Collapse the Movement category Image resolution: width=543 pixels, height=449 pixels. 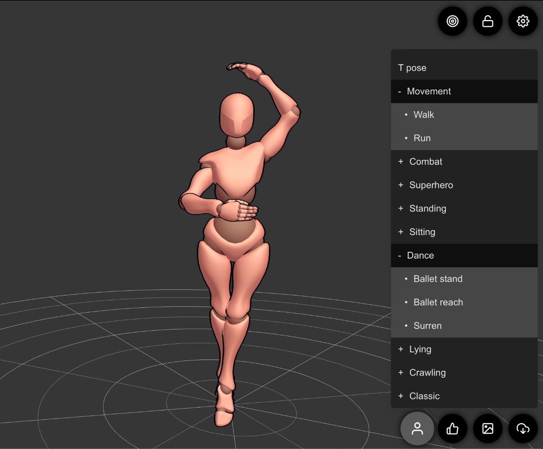[x=464, y=91]
